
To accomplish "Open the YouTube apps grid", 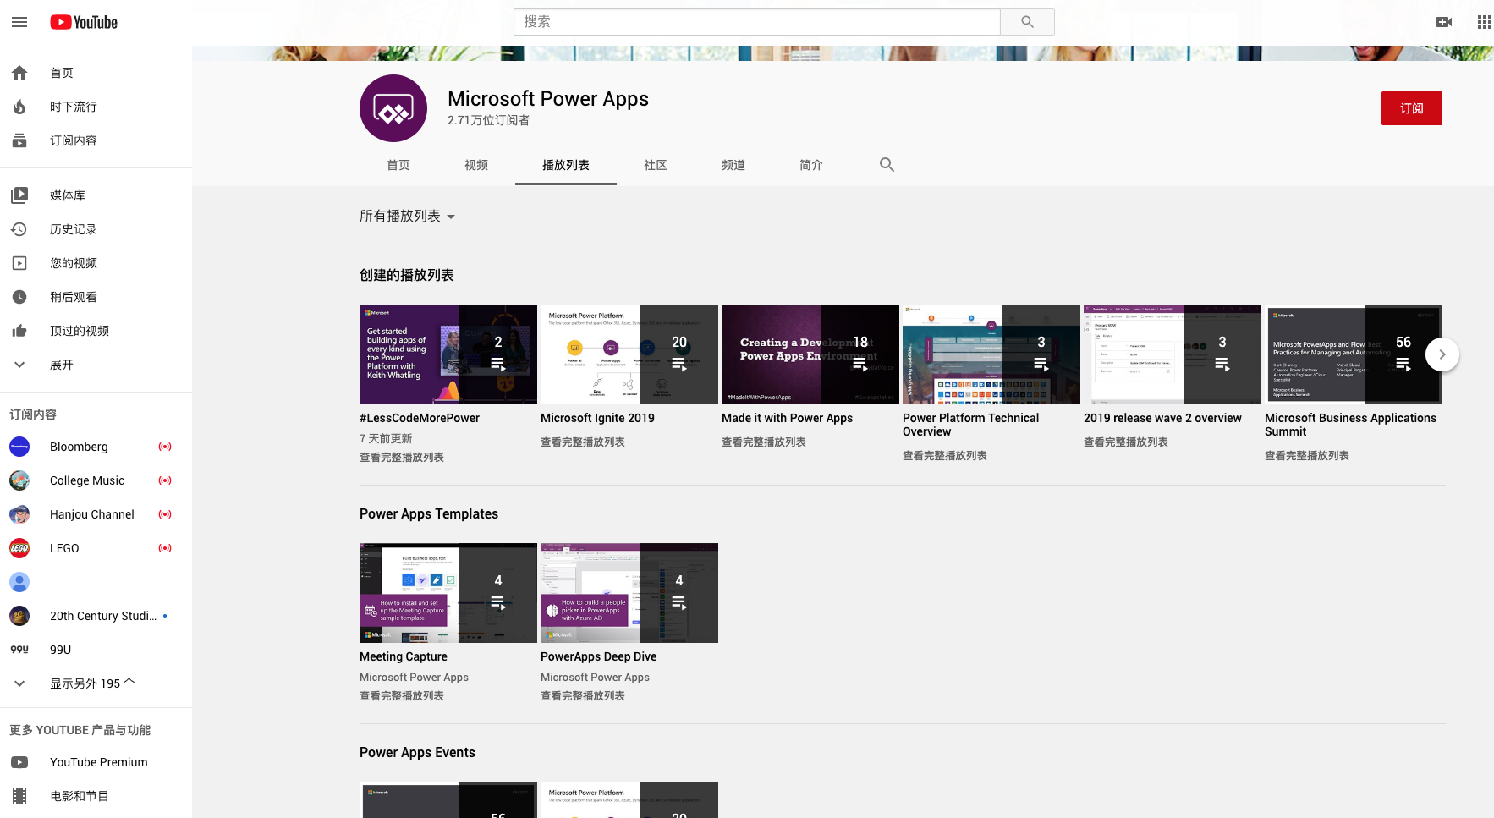I will pos(1484,22).
